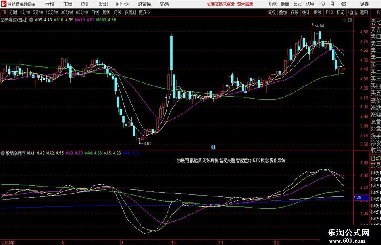This screenshot has height=245, width=381.
Task: Open the 资讯 menu
Action: click(85, 4)
